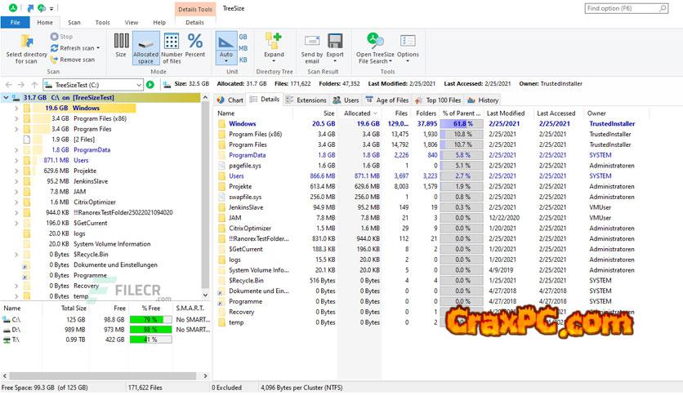Open the Options icon in Tools group
This screenshot has width=683, height=395.
[x=408, y=42]
